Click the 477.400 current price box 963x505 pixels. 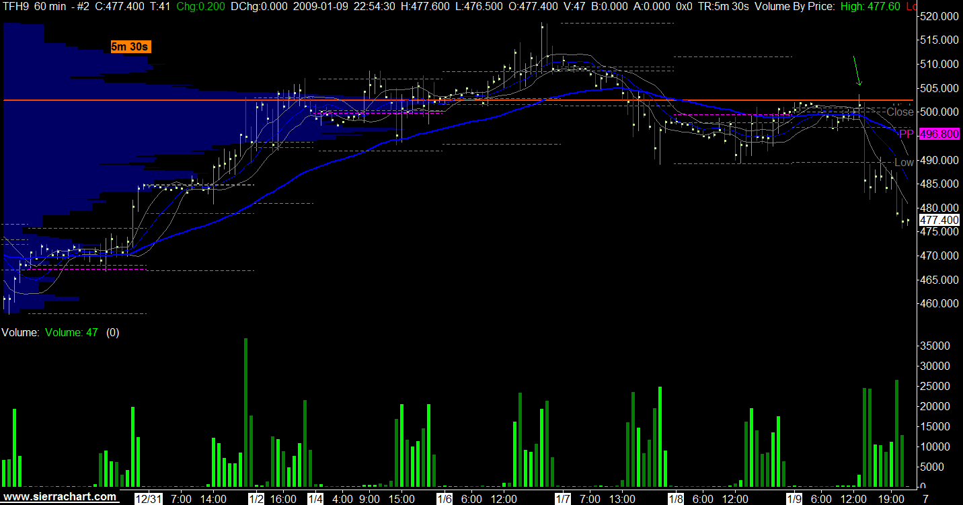click(x=939, y=220)
